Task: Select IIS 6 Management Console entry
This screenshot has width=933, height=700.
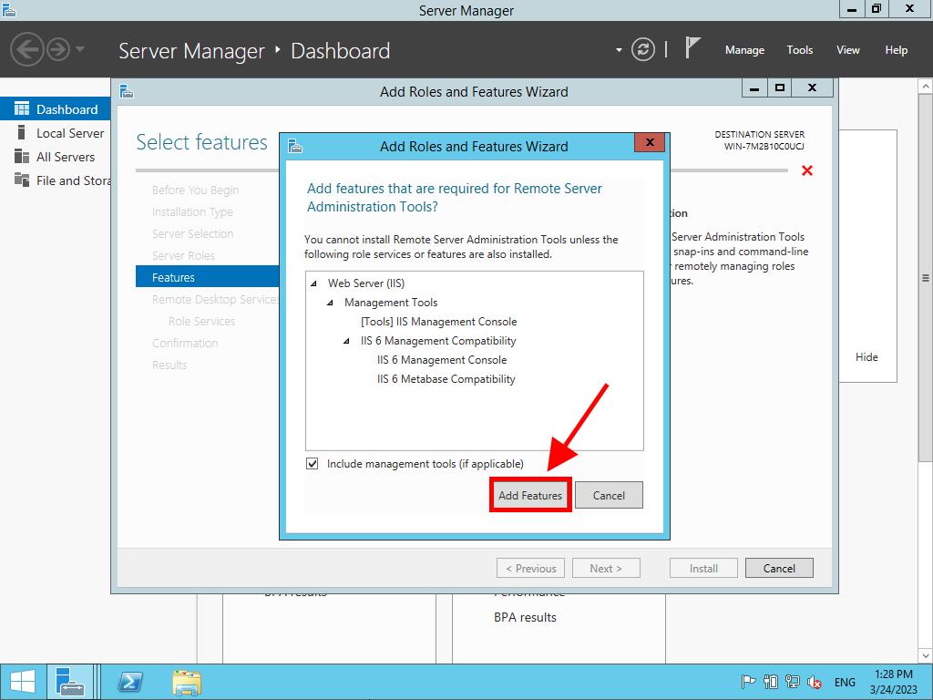Action: pos(442,360)
